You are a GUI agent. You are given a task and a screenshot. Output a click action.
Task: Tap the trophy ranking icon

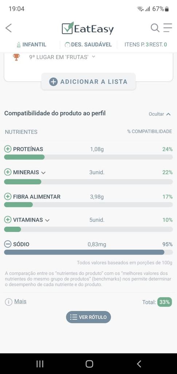[x=16, y=57]
